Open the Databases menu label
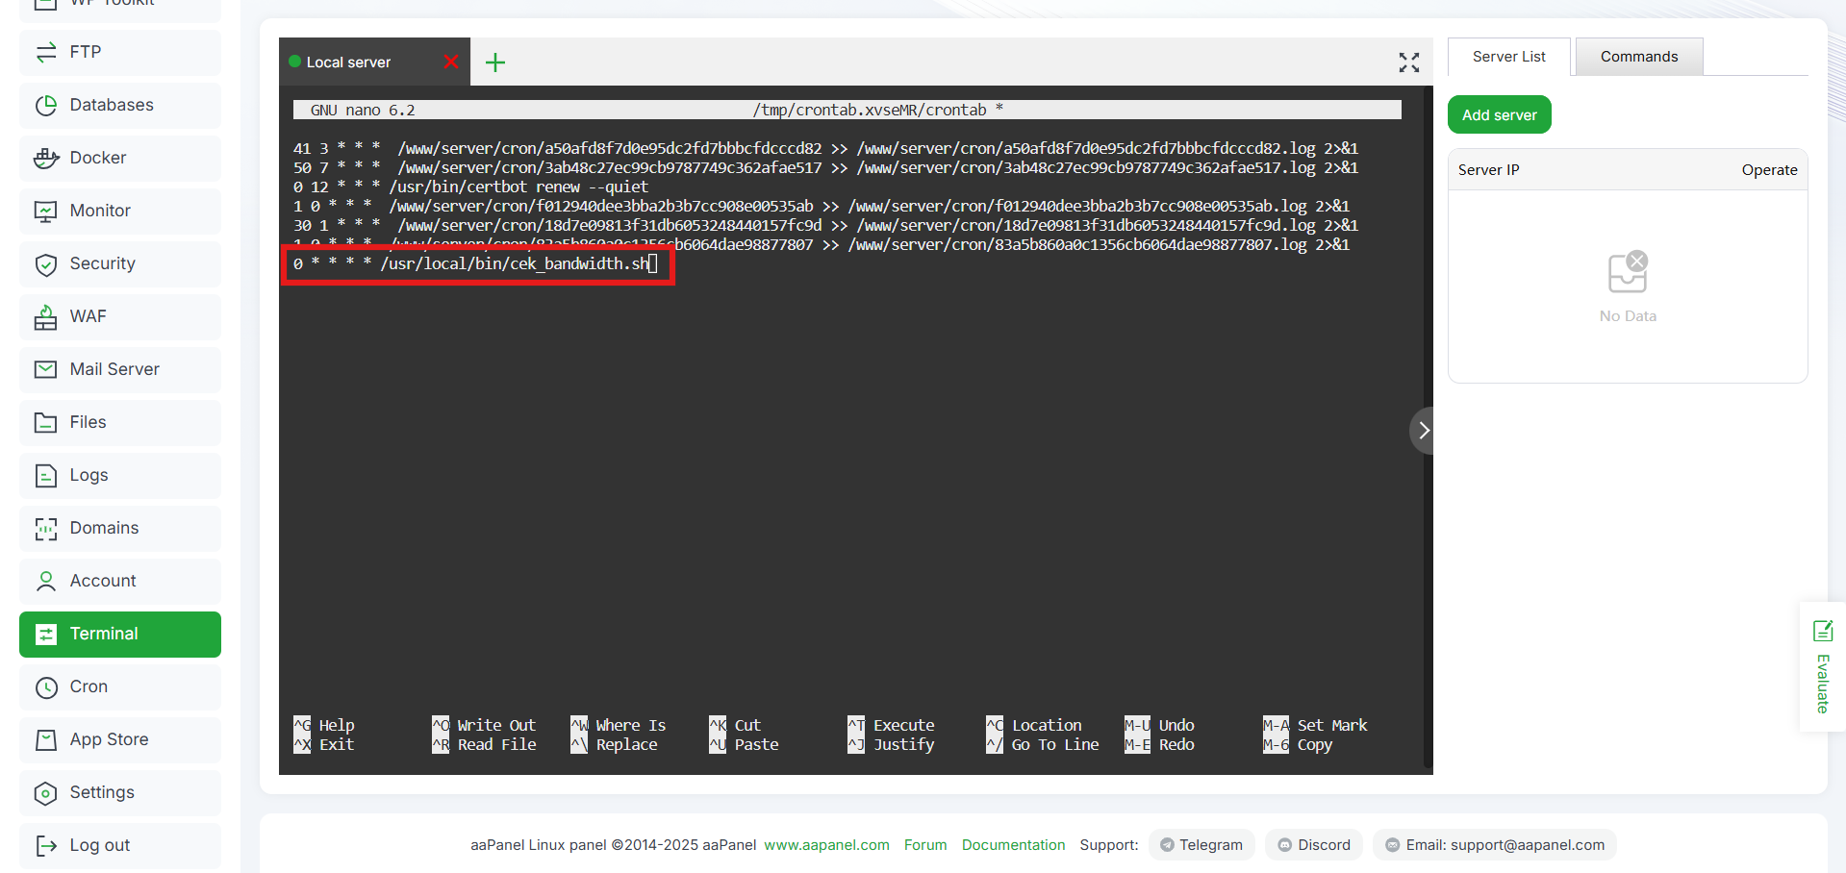Screen dimensions: 1846x873 point(112,105)
